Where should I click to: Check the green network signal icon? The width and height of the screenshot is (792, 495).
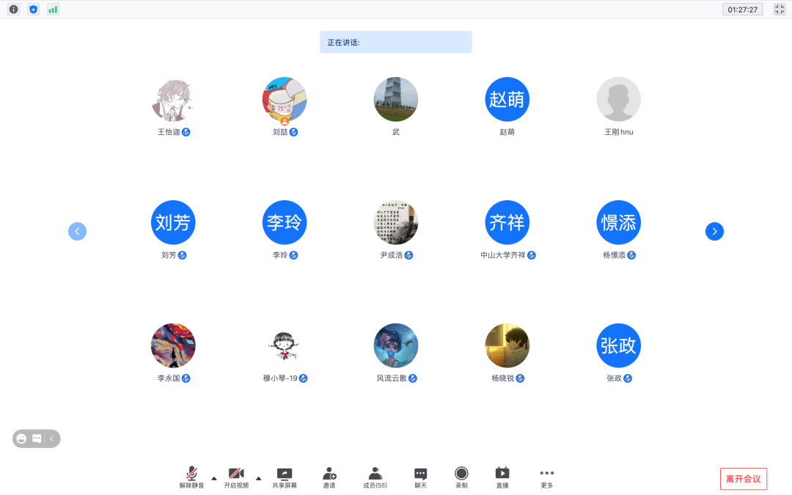tap(53, 10)
